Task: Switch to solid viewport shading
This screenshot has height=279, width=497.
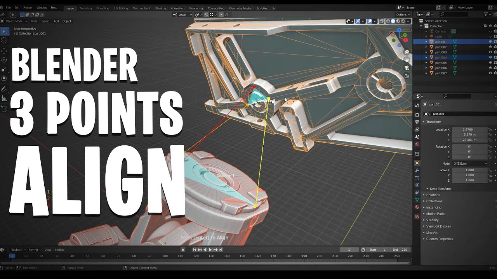Action: tap(393, 21)
